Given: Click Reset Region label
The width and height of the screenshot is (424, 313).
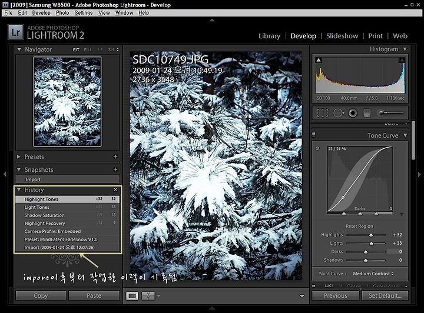Looking at the screenshot, I should [359, 226].
